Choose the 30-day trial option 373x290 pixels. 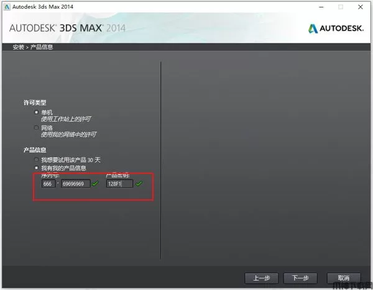37,160
